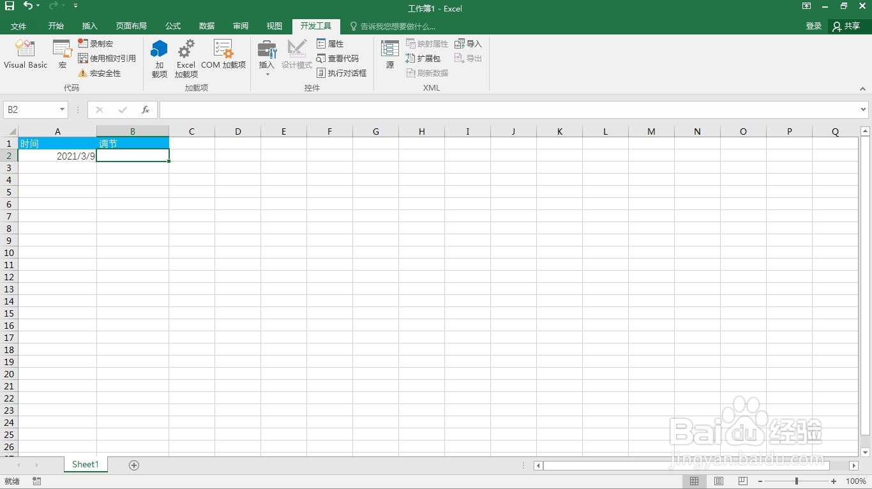The height and width of the screenshot is (489, 872).
Task: Click Expansion Packs (扩展包)
Action: tap(423, 58)
